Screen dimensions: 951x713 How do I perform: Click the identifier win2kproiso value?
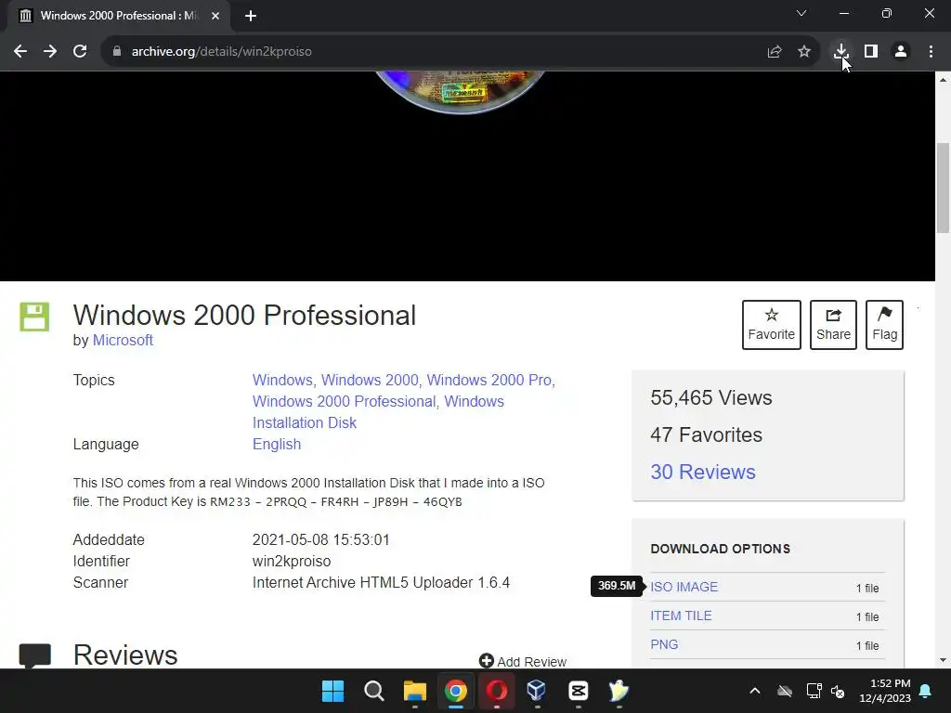coord(292,562)
